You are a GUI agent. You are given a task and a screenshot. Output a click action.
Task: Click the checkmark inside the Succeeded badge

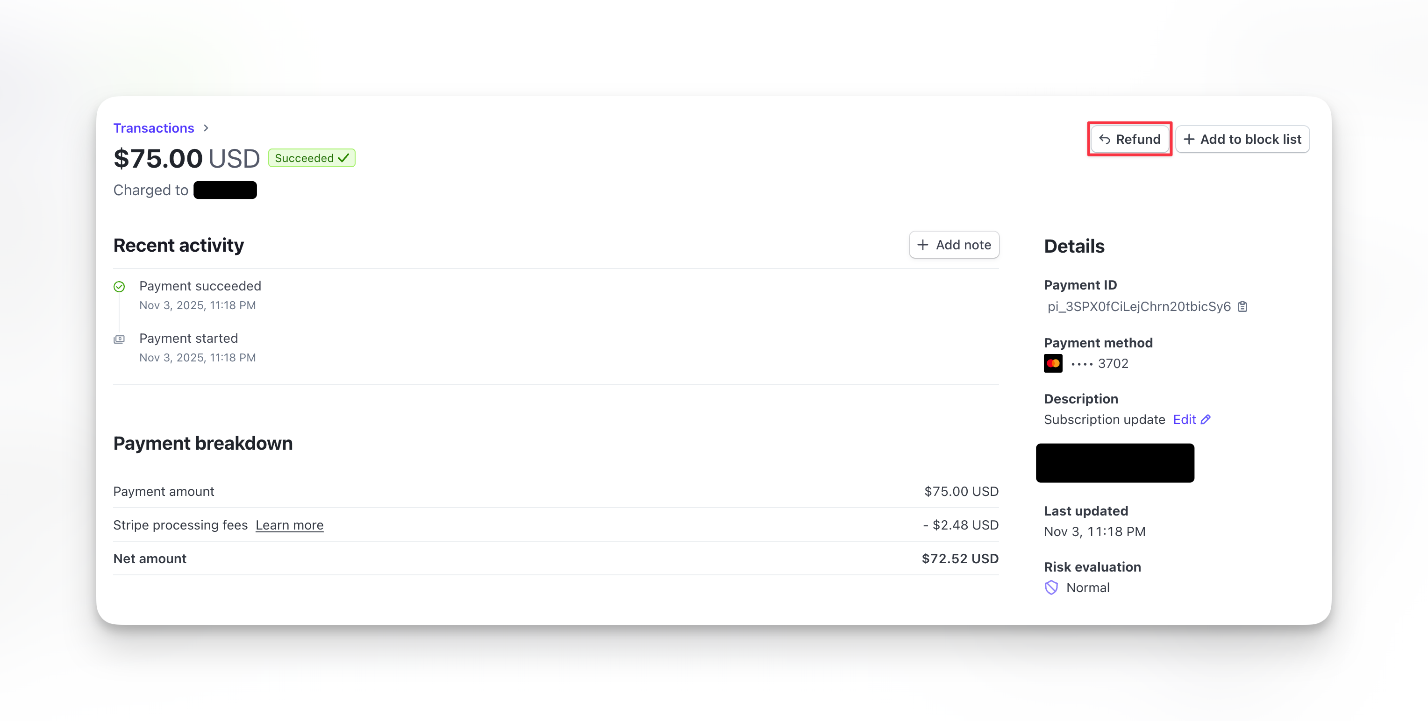pyautogui.click(x=344, y=158)
